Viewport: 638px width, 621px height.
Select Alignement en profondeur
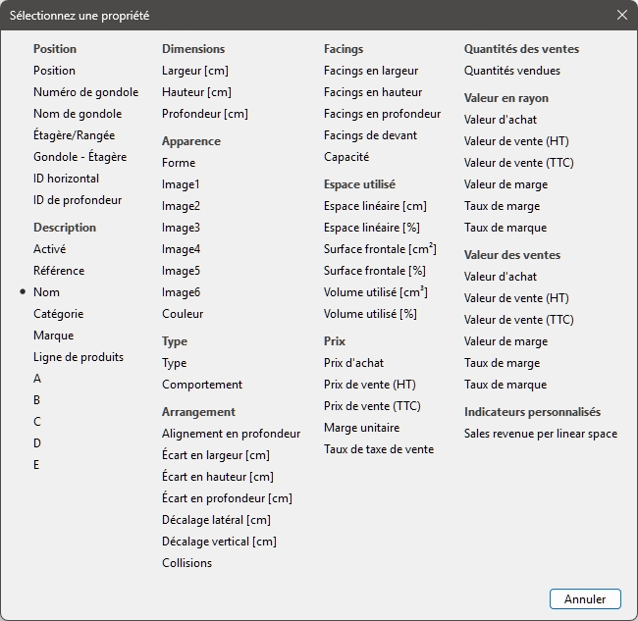(231, 434)
